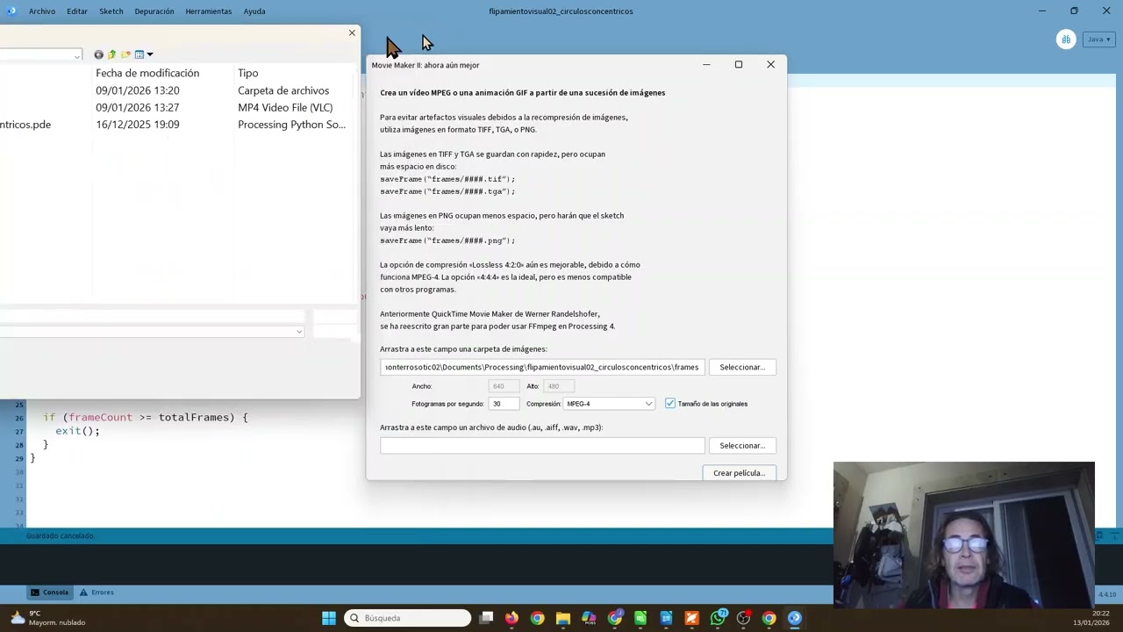Close the Movie Maker II window
The height and width of the screenshot is (632, 1123).
(770, 64)
